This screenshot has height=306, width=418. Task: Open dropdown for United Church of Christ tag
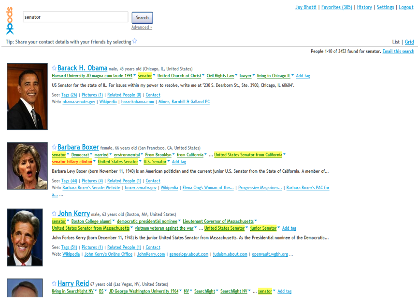tap(203, 75)
